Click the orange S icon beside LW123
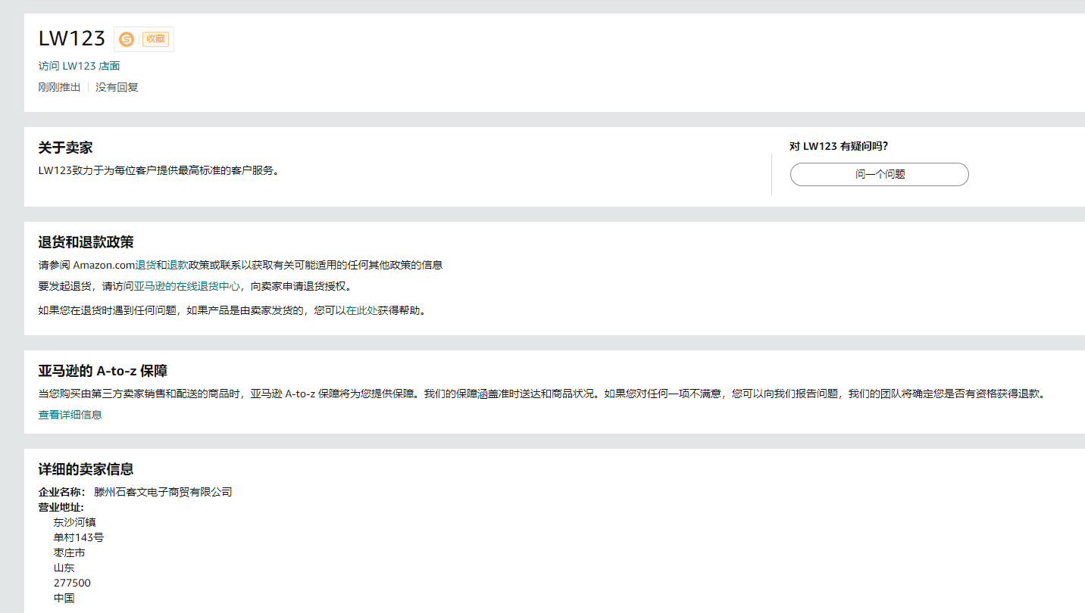 pyautogui.click(x=127, y=39)
